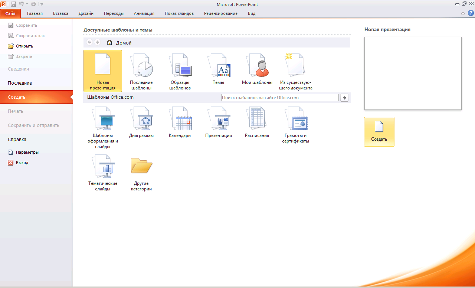Click the large Создать button

pyautogui.click(x=379, y=132)
